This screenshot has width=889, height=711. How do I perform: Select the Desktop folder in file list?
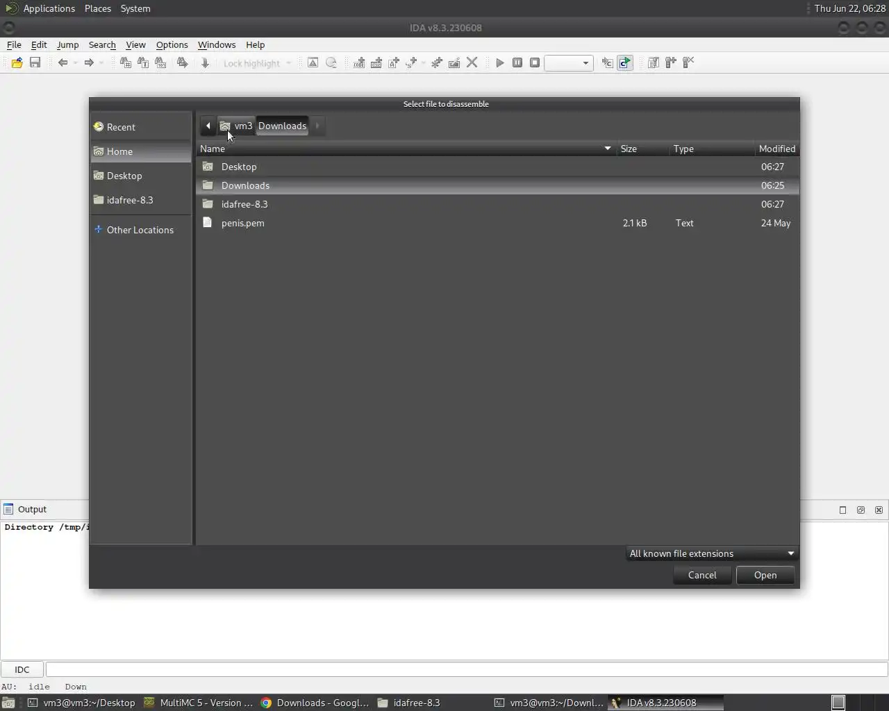497,167
